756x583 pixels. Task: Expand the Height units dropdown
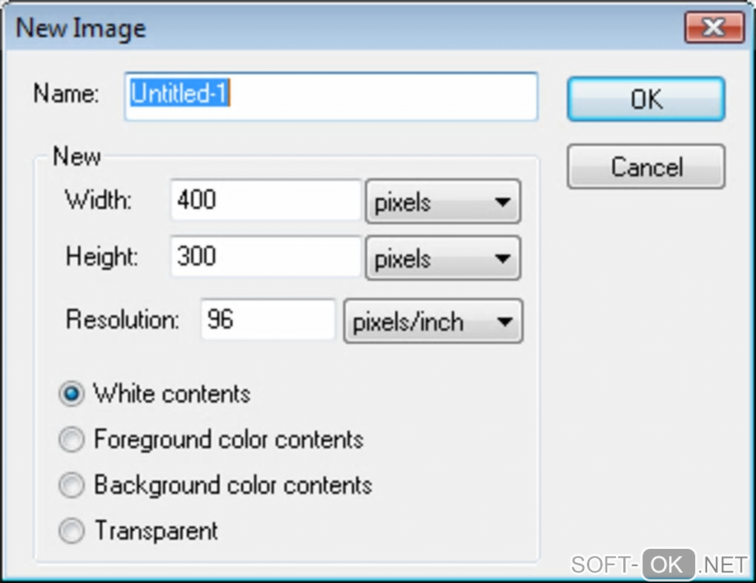[443, 258]
